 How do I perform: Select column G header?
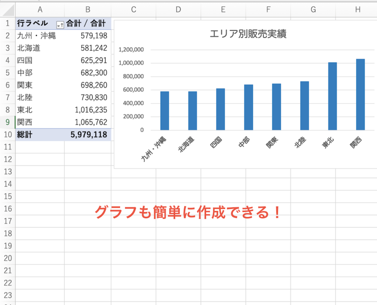(313, 9)
